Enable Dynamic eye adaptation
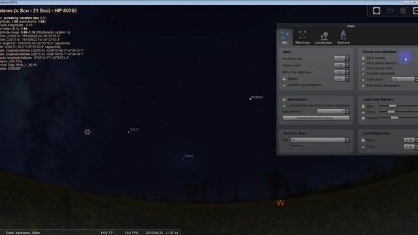Viewport: 418px width, 235px height. 284,85
